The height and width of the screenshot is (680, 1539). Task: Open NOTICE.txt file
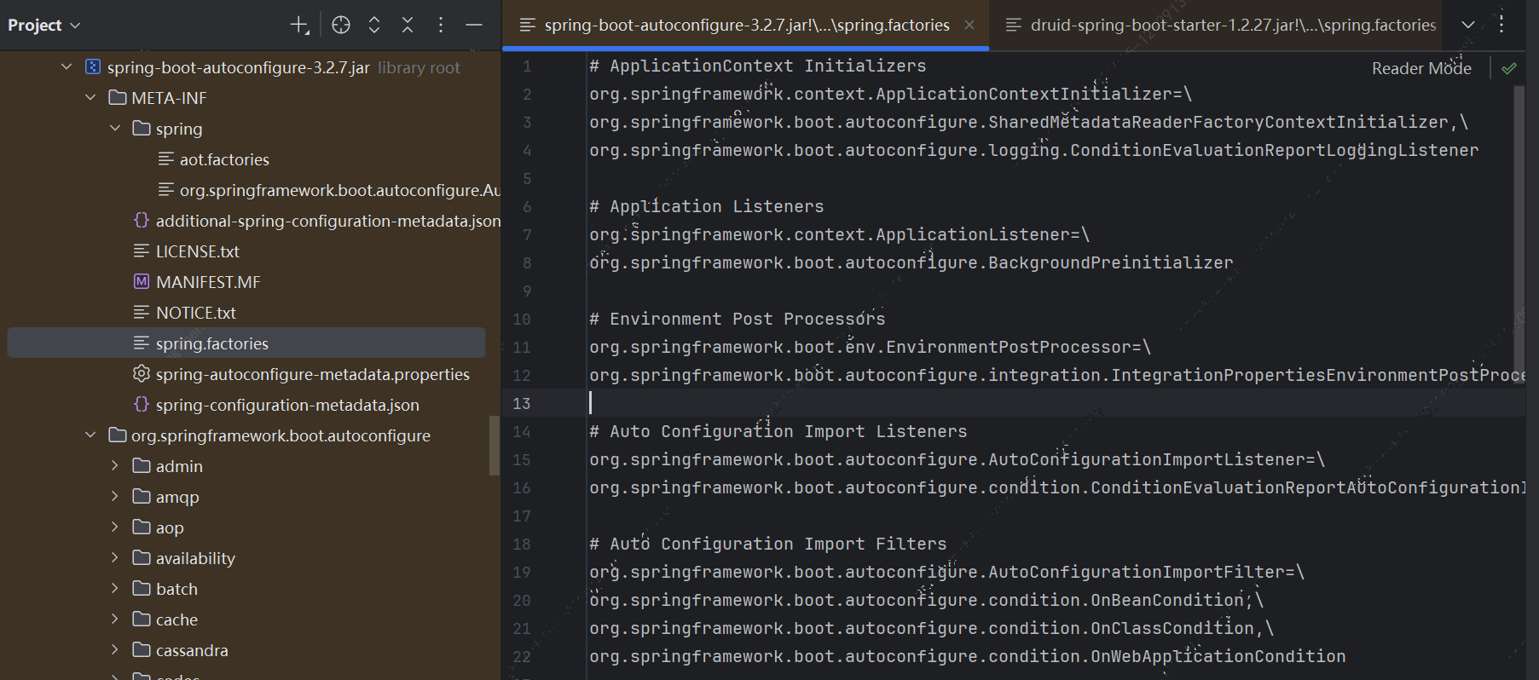coord(196,313)
